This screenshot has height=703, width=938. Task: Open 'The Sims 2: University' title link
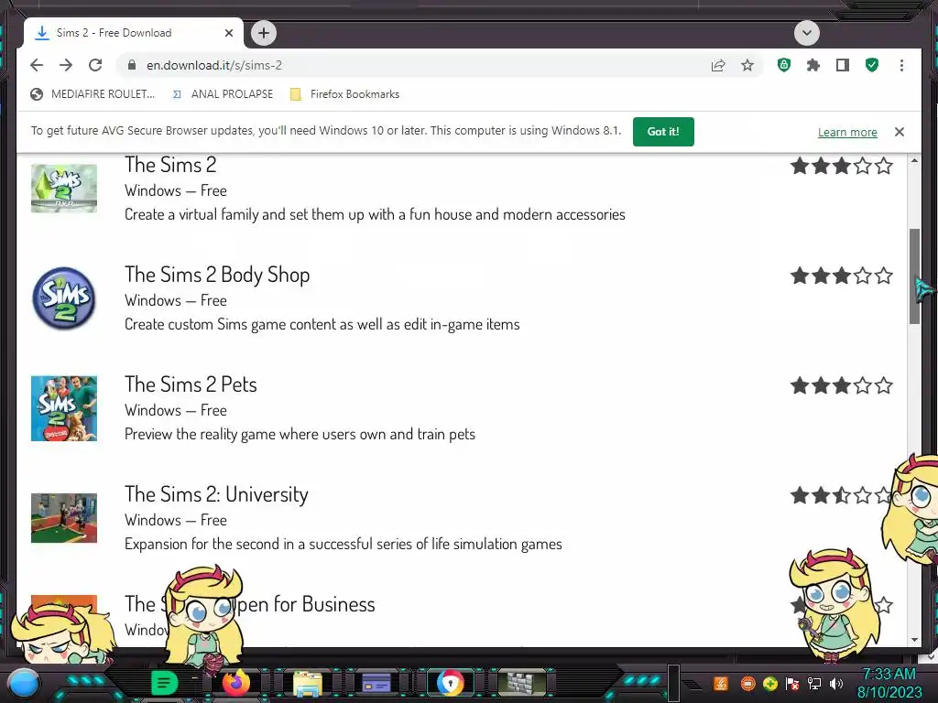[x=216, y=494]
